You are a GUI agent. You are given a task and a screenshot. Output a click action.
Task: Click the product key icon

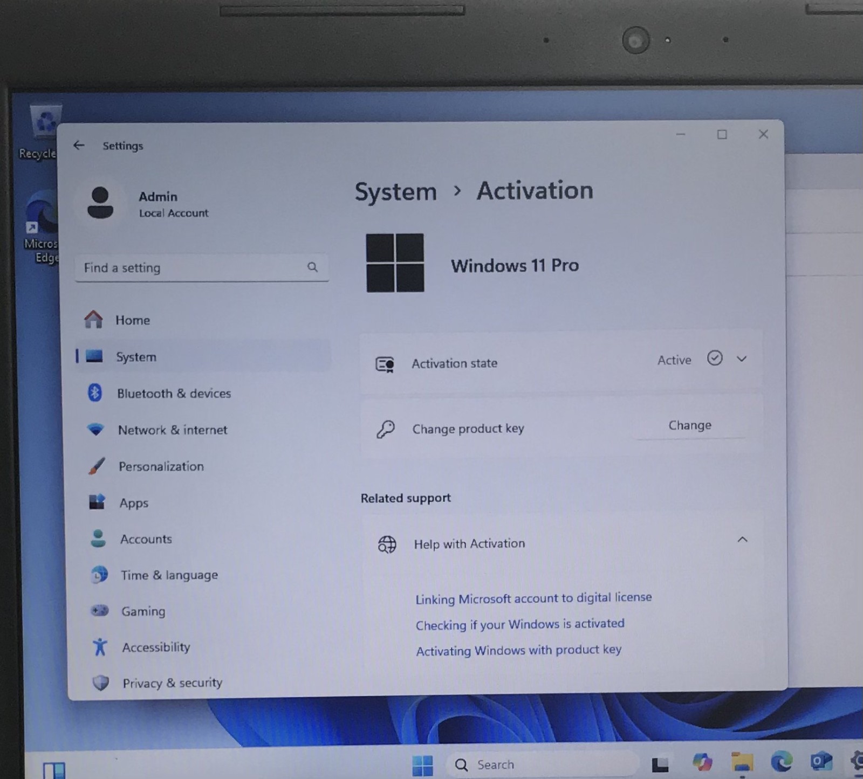coord(386,430)
